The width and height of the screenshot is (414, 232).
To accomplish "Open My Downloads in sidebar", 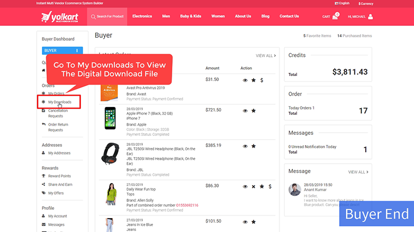I will click(60, 102).
